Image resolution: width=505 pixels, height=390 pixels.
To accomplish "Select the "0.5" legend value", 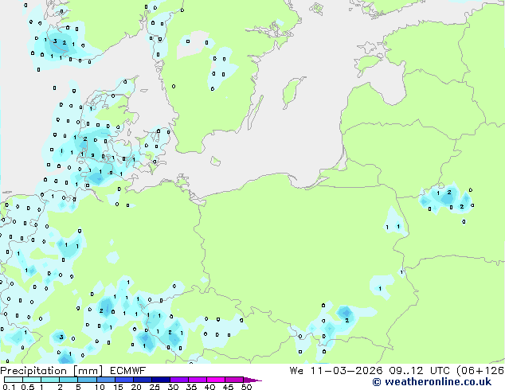I will (28, 387).
